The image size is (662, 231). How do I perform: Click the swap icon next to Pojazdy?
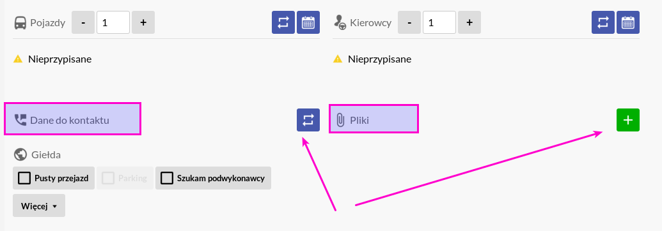pos(283,22)
